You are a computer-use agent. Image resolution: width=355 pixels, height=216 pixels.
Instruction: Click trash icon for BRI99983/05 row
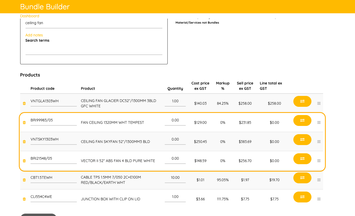(x=24, y=122)
